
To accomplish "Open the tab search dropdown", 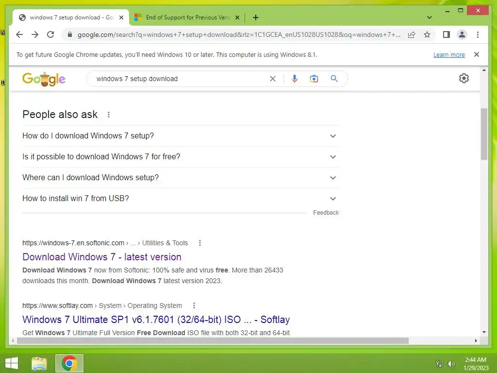I will [429, 17].
